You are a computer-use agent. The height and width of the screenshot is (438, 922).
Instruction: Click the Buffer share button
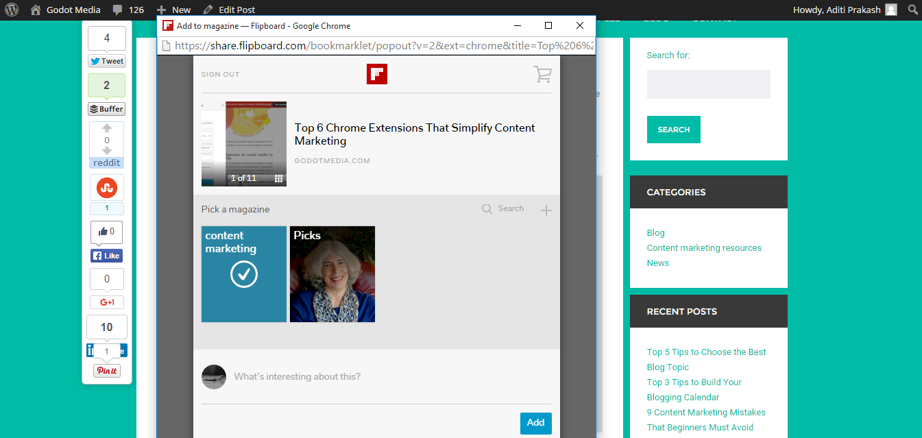pos(106,109)
